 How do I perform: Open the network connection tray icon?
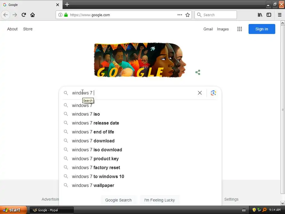259,210
